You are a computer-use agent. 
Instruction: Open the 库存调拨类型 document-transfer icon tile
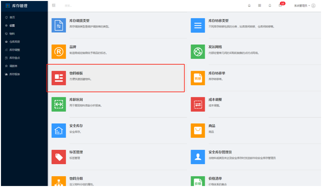click(x=59, y=25)
